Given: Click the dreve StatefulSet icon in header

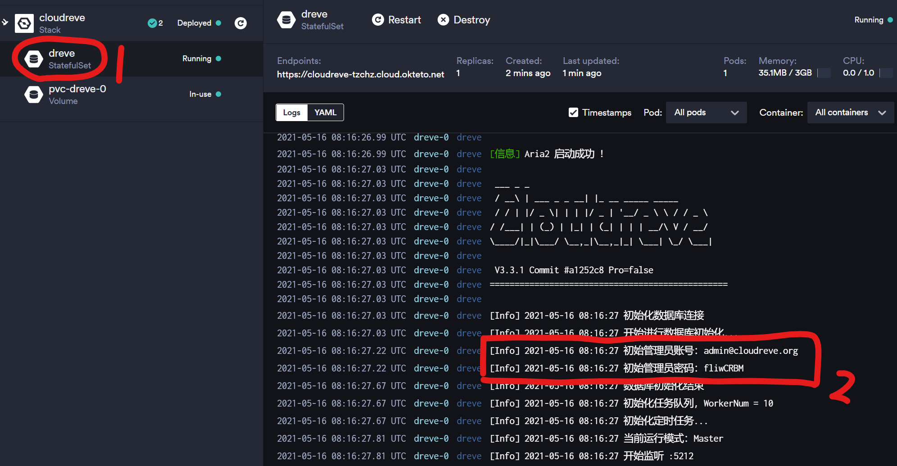Looking at the screenshot, I should 286,20.
